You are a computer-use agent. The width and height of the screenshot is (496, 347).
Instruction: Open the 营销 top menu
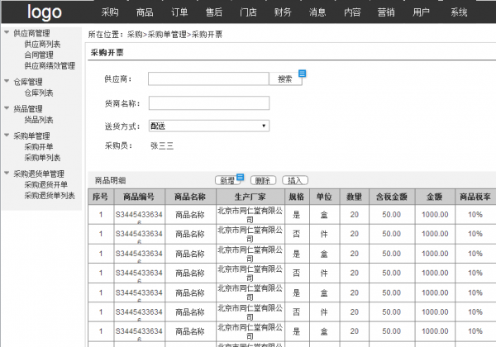pyautogui.click(x=386, y=12)
